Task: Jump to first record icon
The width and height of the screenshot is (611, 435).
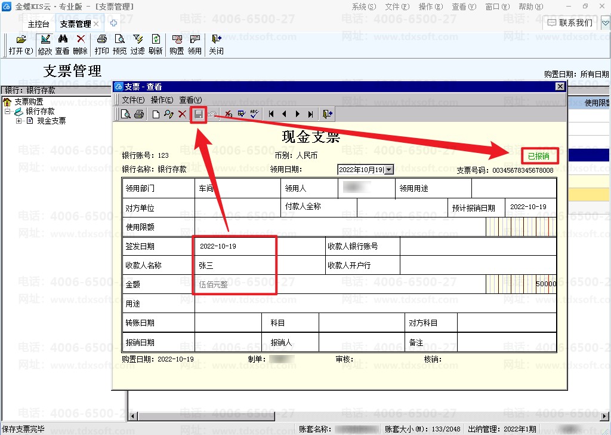Action: click(x=271, y=114)
